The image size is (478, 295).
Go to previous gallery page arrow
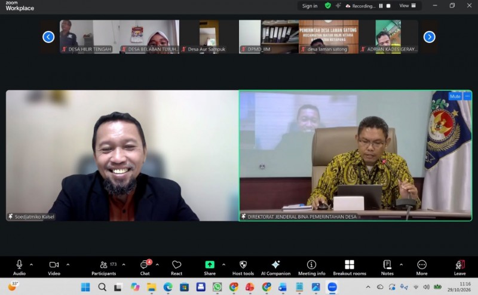48,37
